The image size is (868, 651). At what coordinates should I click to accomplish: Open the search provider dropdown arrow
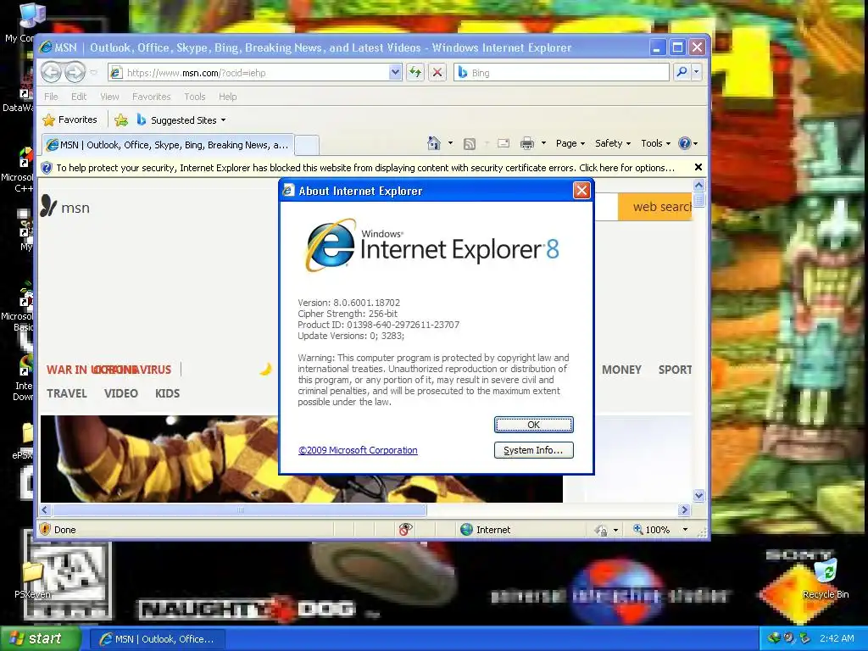697,72
